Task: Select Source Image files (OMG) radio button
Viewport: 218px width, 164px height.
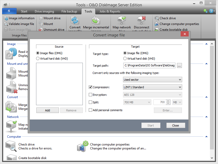Action: pos(38,53)
